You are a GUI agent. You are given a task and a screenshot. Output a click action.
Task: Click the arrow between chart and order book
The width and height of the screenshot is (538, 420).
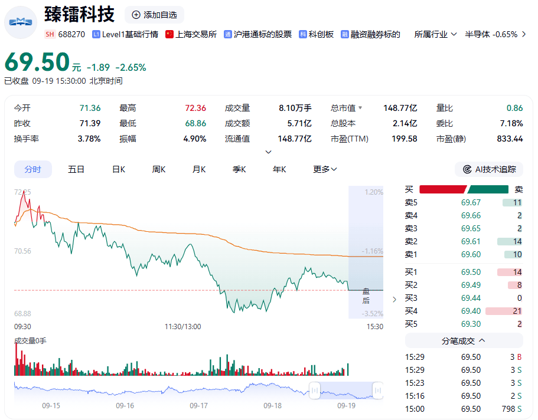pos(394,299)
